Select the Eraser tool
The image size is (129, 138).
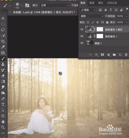tap(3, 76)
